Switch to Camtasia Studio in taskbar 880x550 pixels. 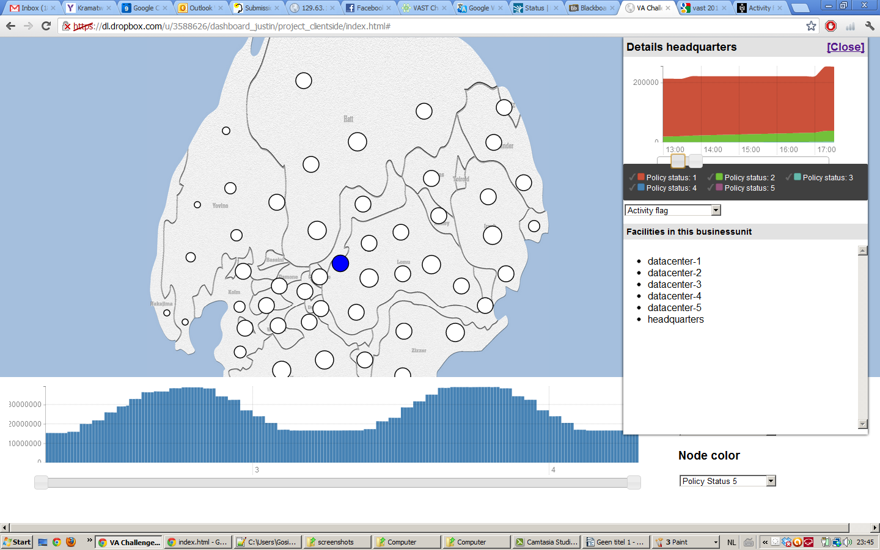pyautogui.click(x=546, y=542)
